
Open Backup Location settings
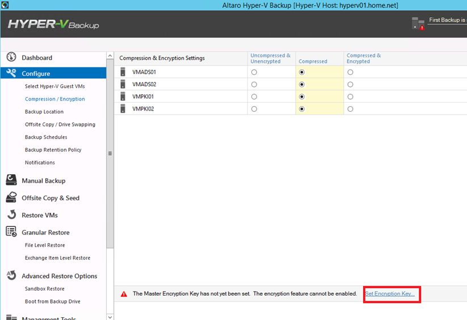pyautogui.click(x=44, y=112)
